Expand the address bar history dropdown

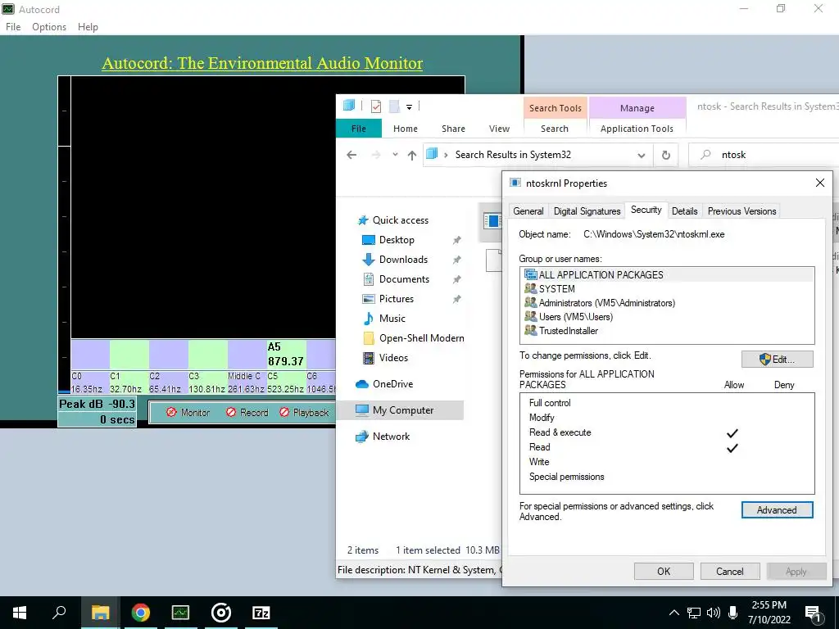[641, 155]
